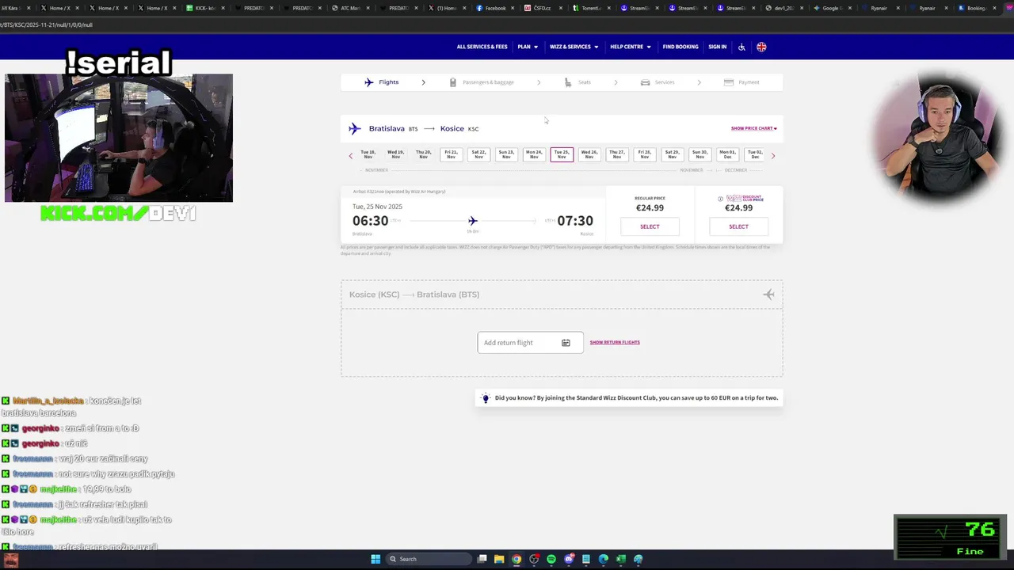Click the Passengers & baggage step
This screenshot has height=570, width=1014.
(x=482, y=82)
